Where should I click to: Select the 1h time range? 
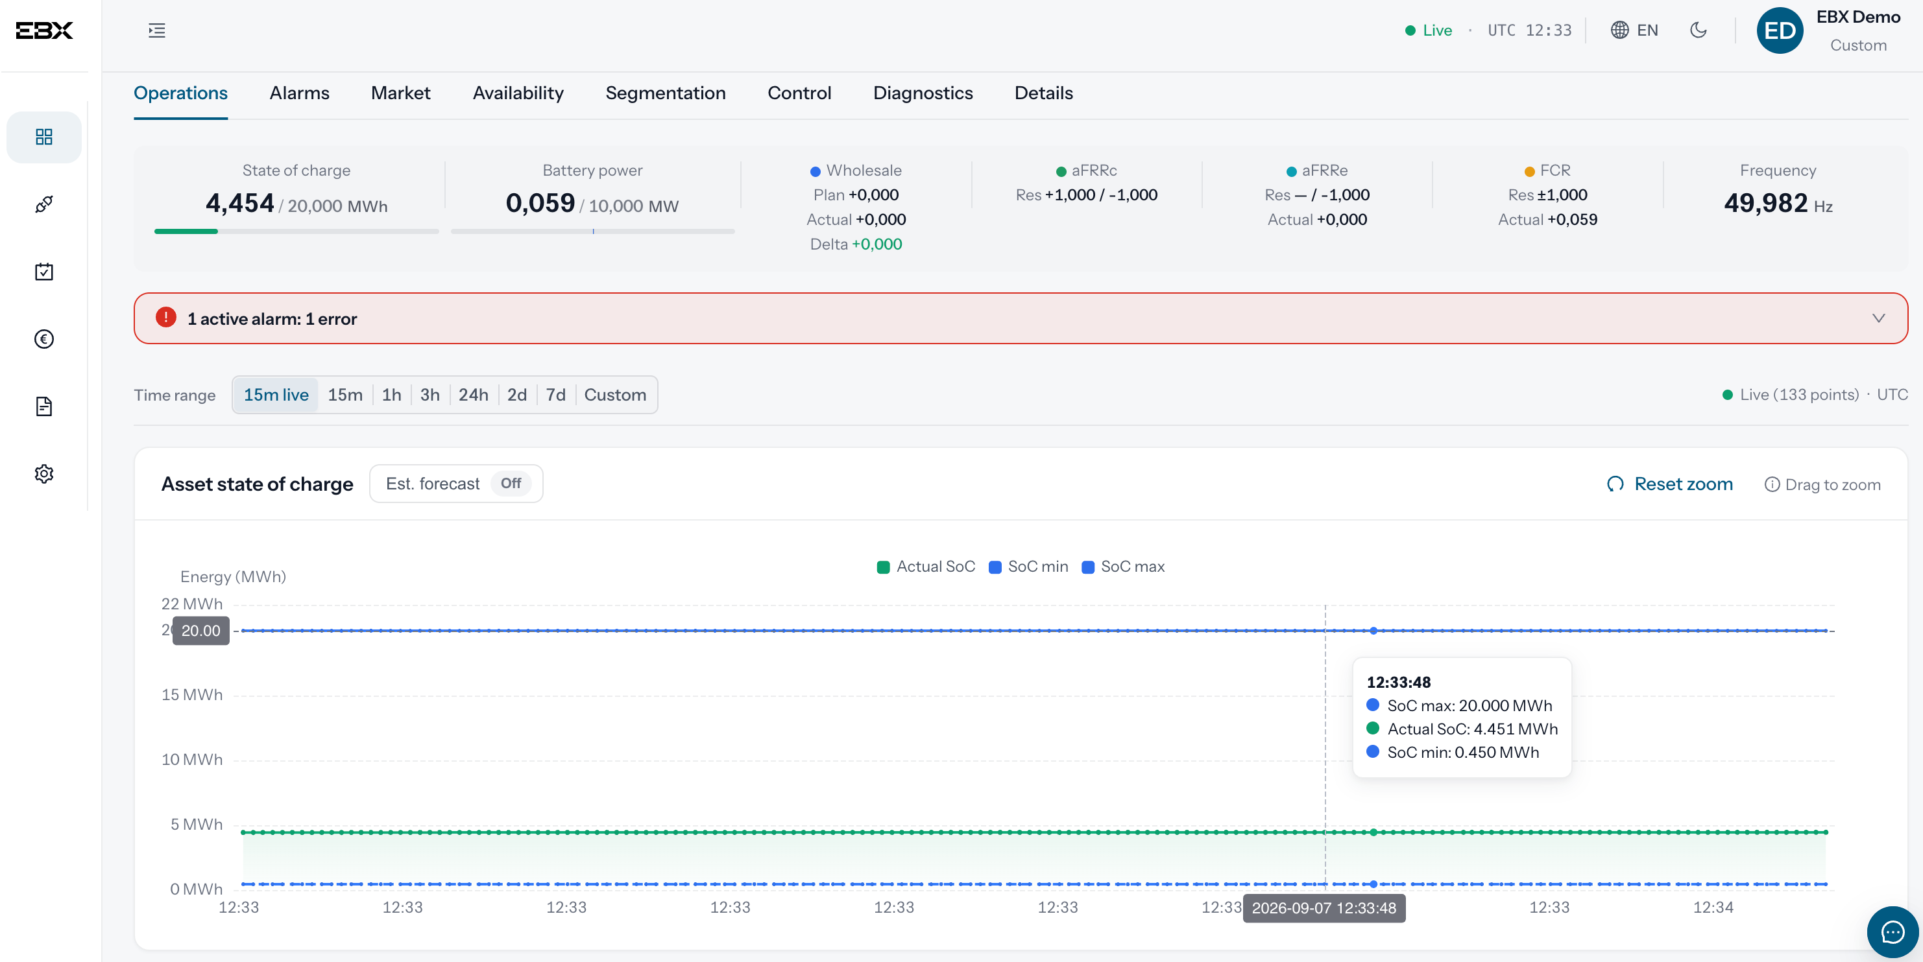(x=391, y=395)
